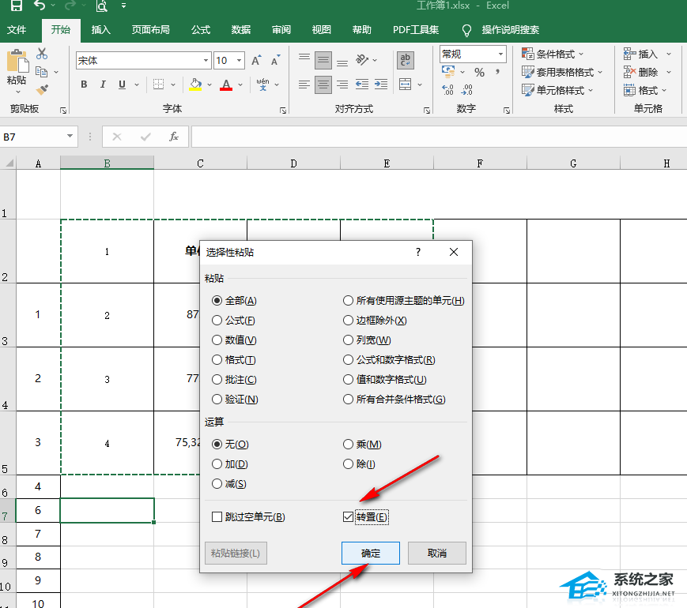Click the Insert Function fx icon
Viewport: 687px width, 608px height.
point(173,137)
